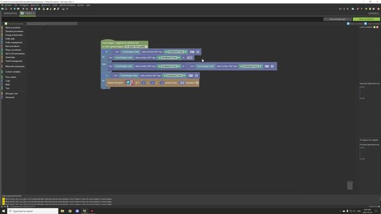The image size is (381, 214).
Task: Open the Math category
Action: click(x=8, y=84)
